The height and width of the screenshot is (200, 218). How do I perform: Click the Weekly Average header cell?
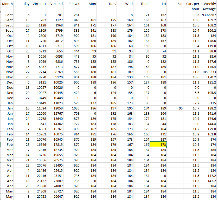pyautogui.click(x=209, y=6)
